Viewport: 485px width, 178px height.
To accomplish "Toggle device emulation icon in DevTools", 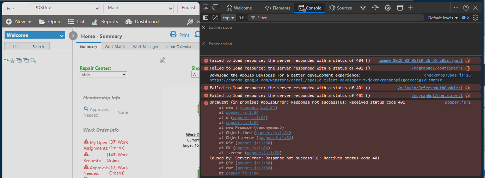I will click(x=215, y=7).
